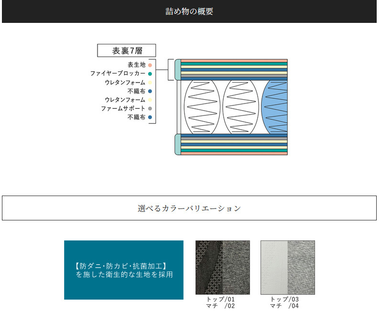Click blue dot of 不織布 under ファームサポート
The width and height of the screenshot is (381, 312).
[x=150, y=117]
